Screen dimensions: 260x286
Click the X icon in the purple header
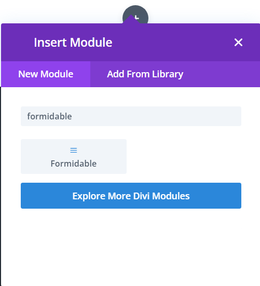point(238,43)
